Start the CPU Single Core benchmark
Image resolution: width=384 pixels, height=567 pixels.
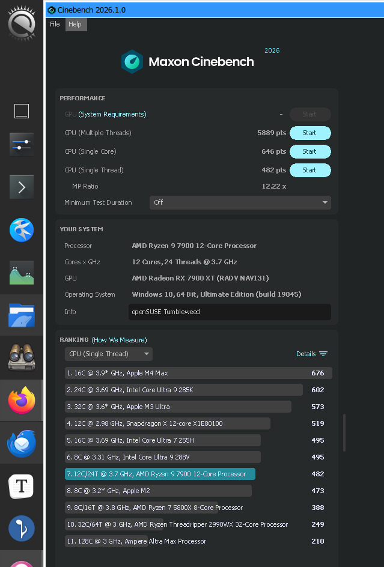310,151
